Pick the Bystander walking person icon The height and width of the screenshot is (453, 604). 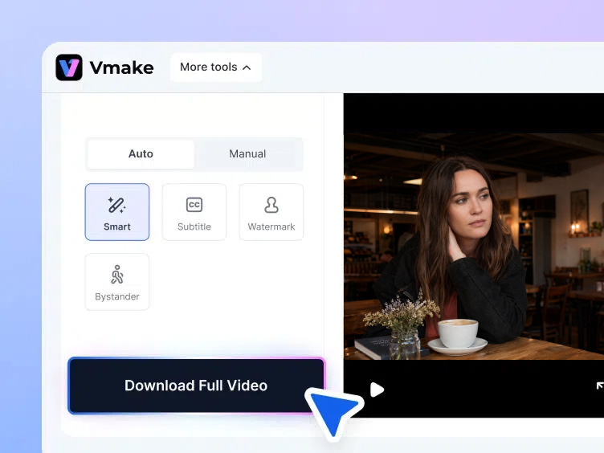(117, 274)
